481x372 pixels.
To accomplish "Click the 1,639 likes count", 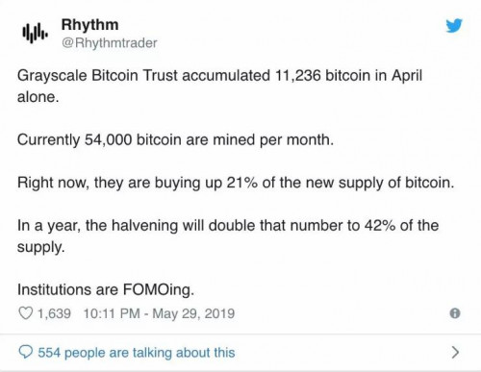I will [x=54, y=313].
